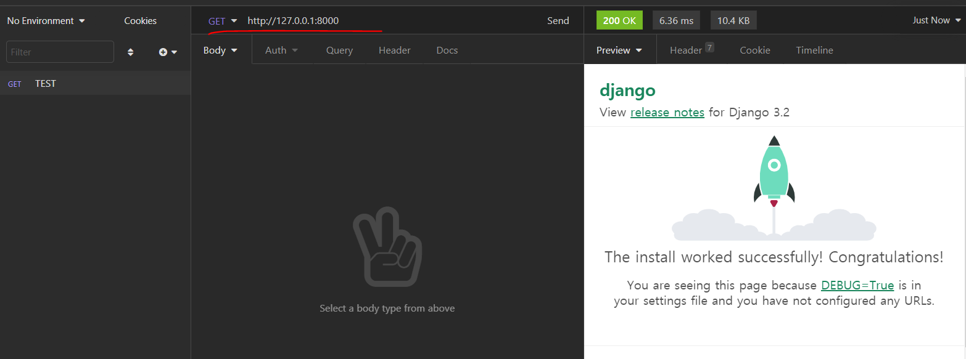Open the Just Now response history dropdown
Screen dimensions: 966x359
(x=936, y=20)
